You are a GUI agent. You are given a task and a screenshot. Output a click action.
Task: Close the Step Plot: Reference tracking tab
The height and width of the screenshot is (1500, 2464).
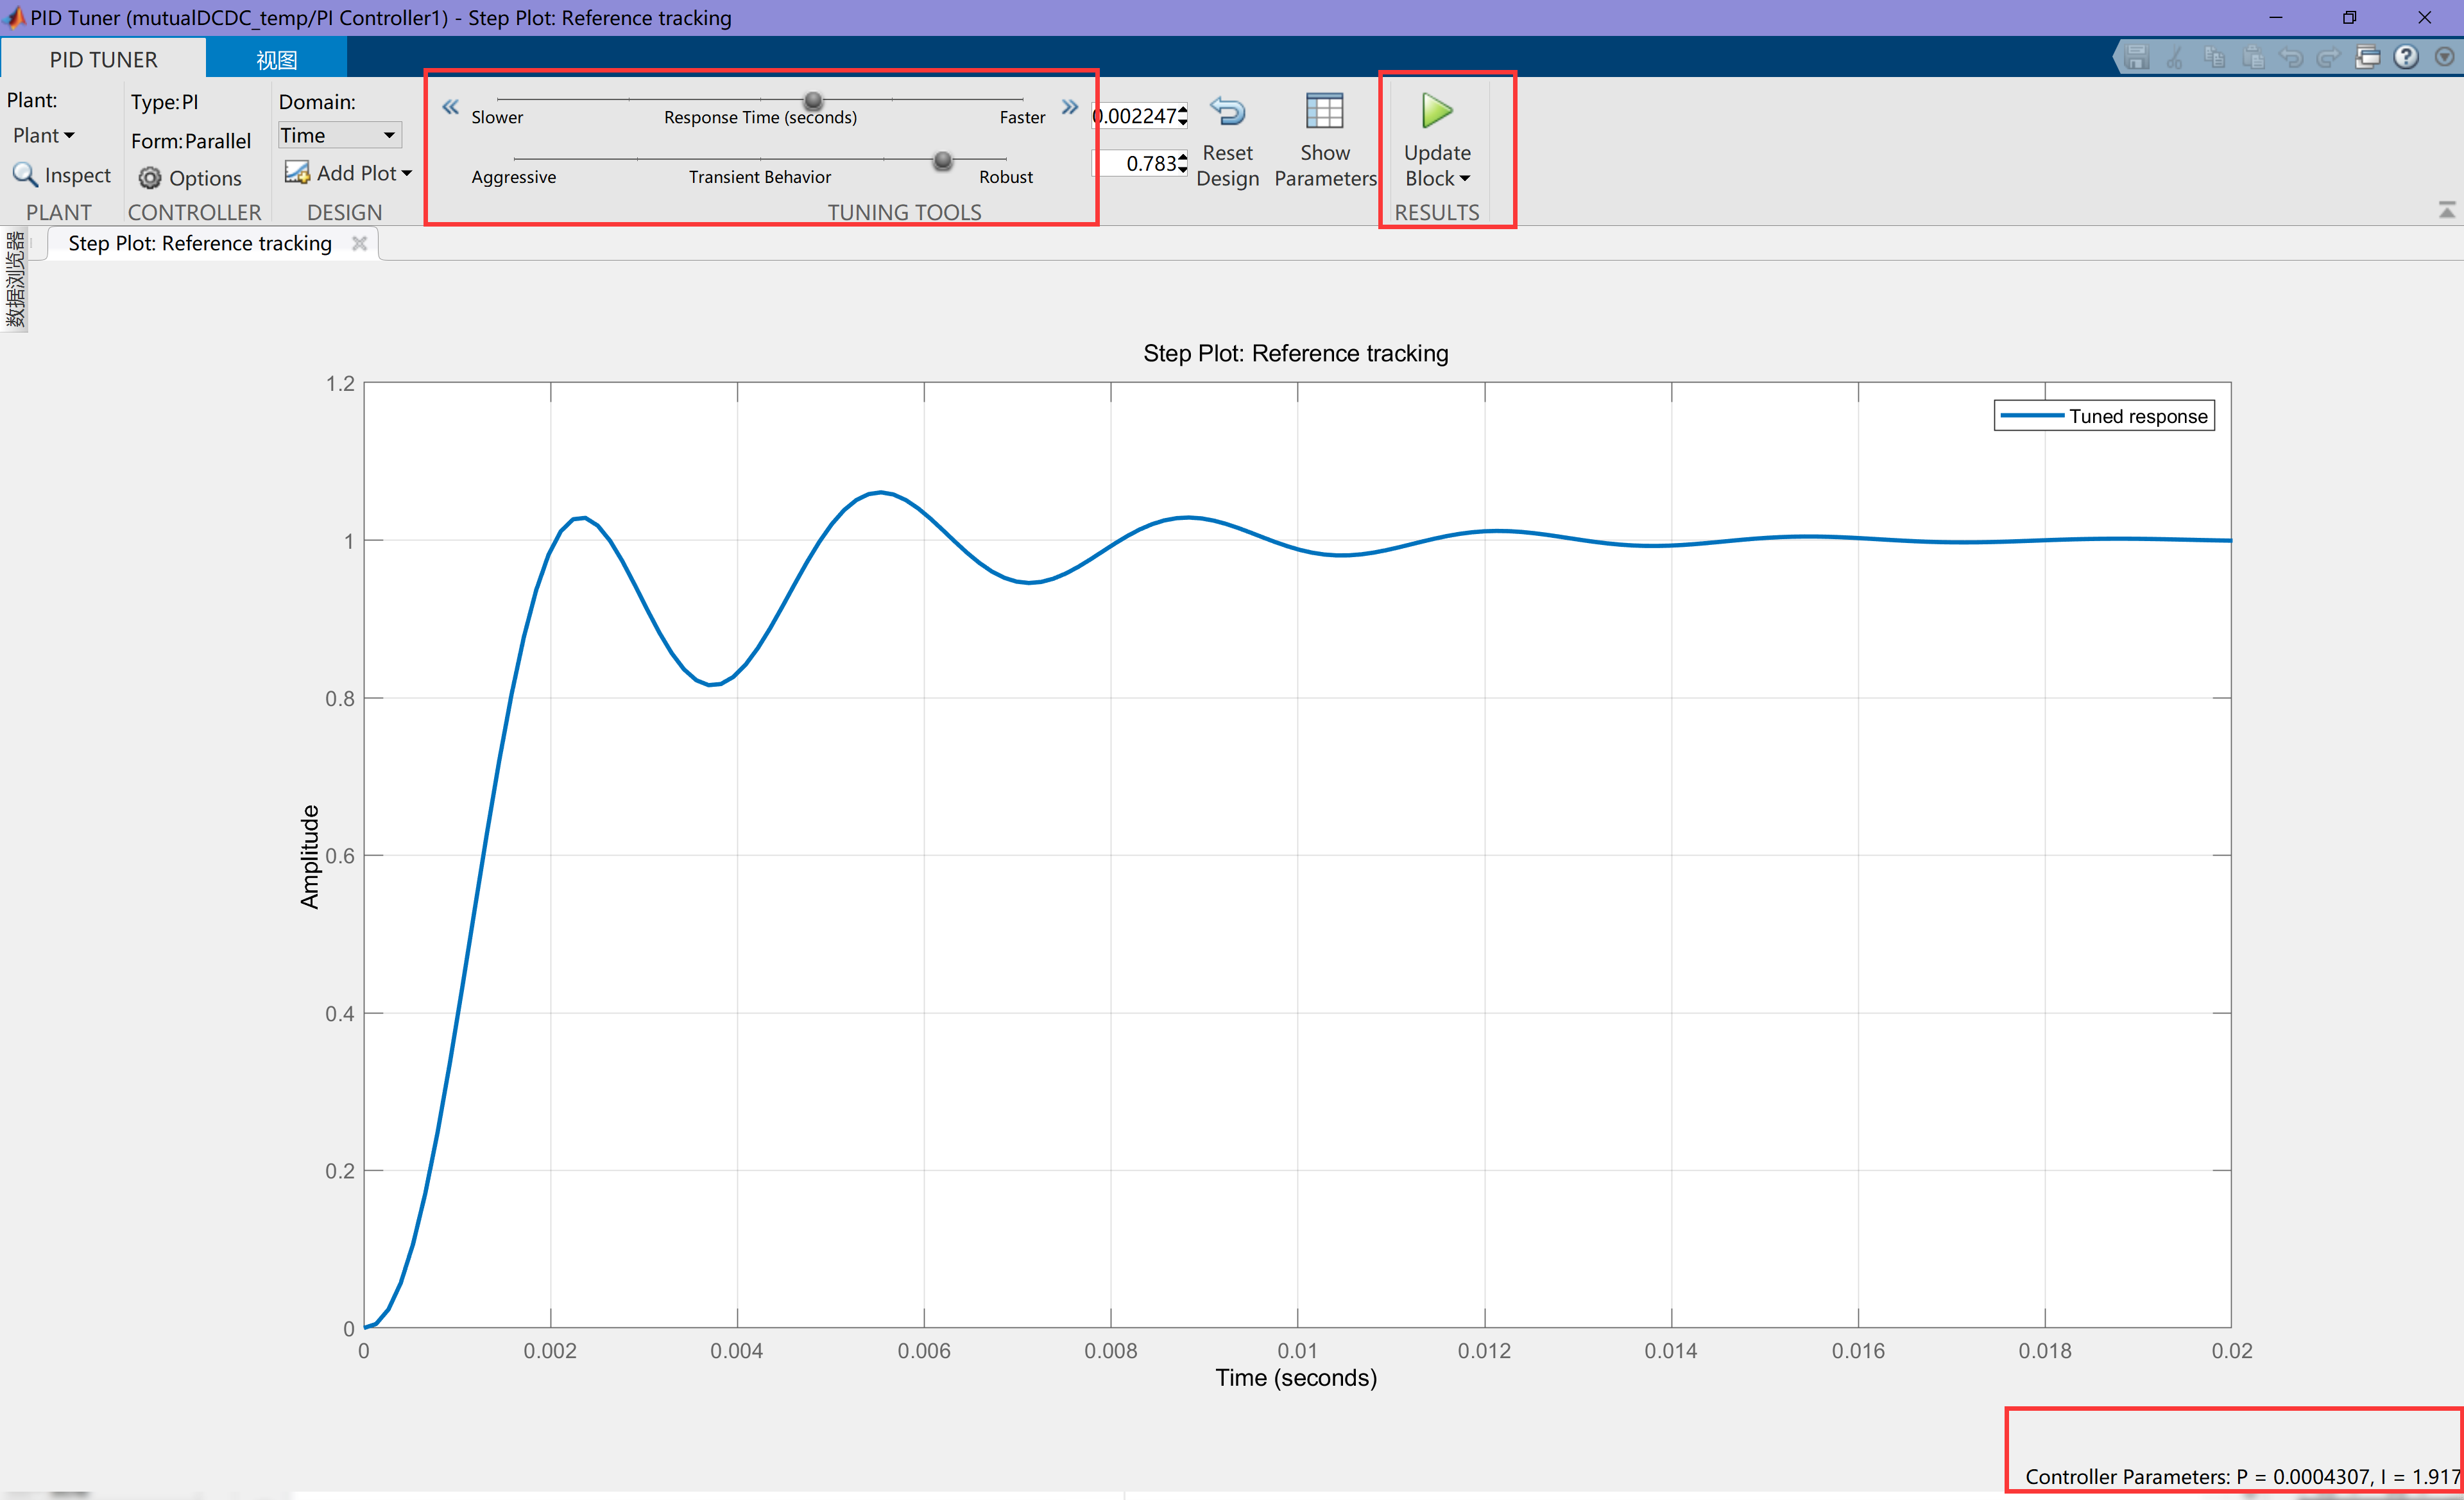pyautogui.click(x=360, y=243)
